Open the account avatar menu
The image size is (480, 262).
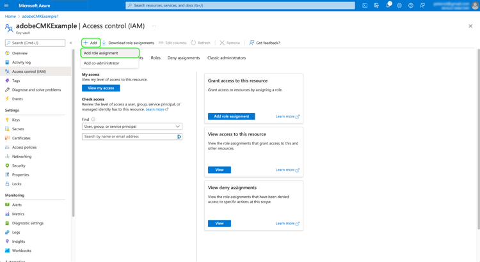(475, 6)
